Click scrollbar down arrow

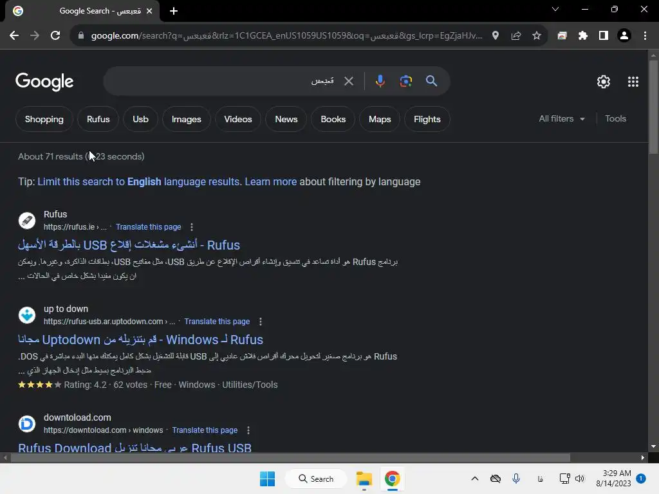point(653,446)
